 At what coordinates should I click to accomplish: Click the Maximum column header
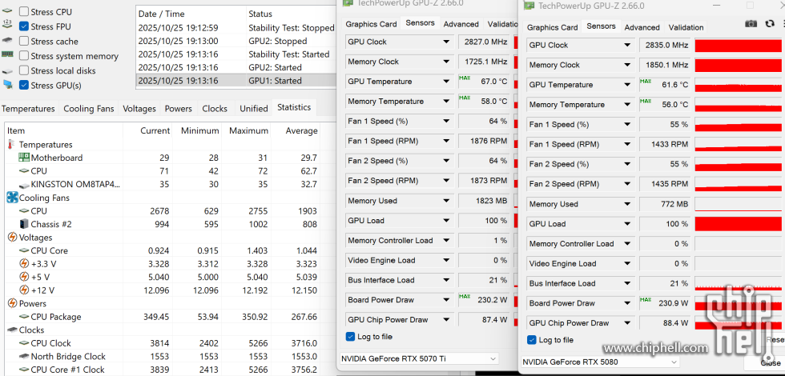[248, 130]
